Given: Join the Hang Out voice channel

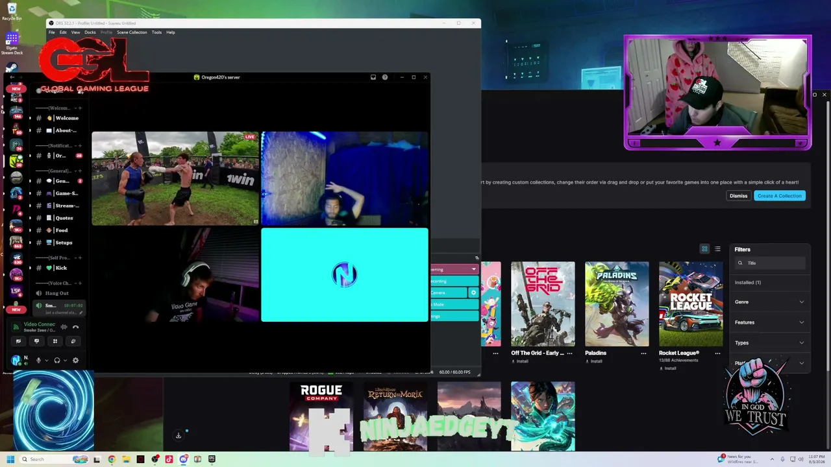Looking at the screenshot, I should tap(60, 293).
